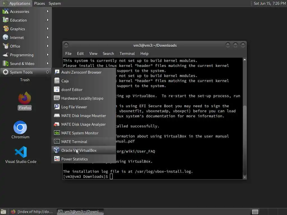Image resolution: width=287 pixels, height=215 pixels.
Task: Open Education category icon
Action: pos(6,20)
